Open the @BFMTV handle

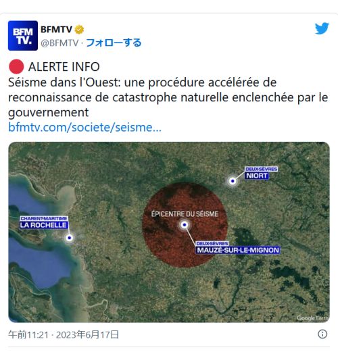(x=59, y=43)
